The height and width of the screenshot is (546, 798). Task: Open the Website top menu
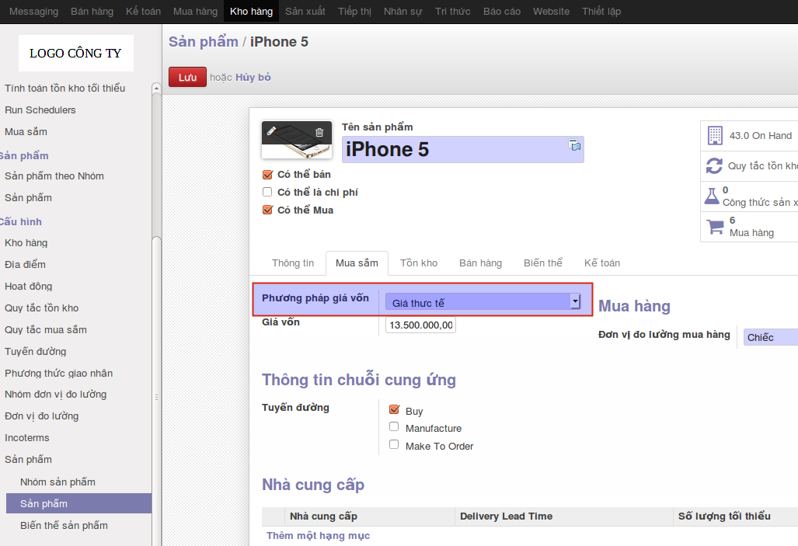pos(551,11)
